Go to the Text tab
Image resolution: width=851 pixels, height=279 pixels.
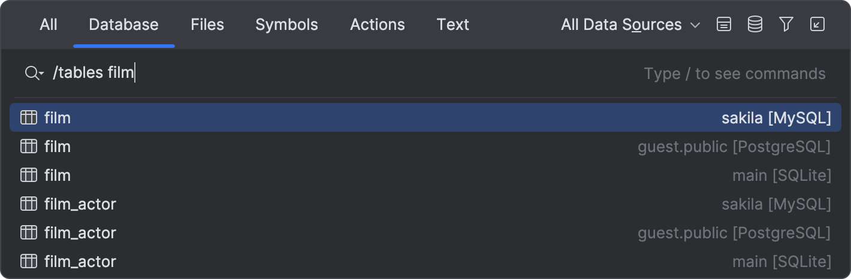(x=453, y=25)
